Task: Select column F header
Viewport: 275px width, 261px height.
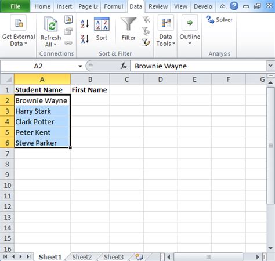Action: [229, 79]
